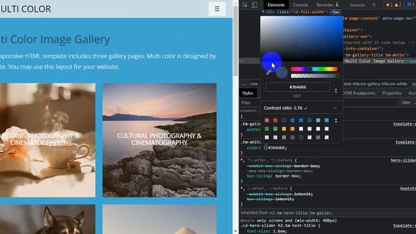416x234 pixels.
Task: Open the hero-slider stylesheet link
Action: [403, 161]
